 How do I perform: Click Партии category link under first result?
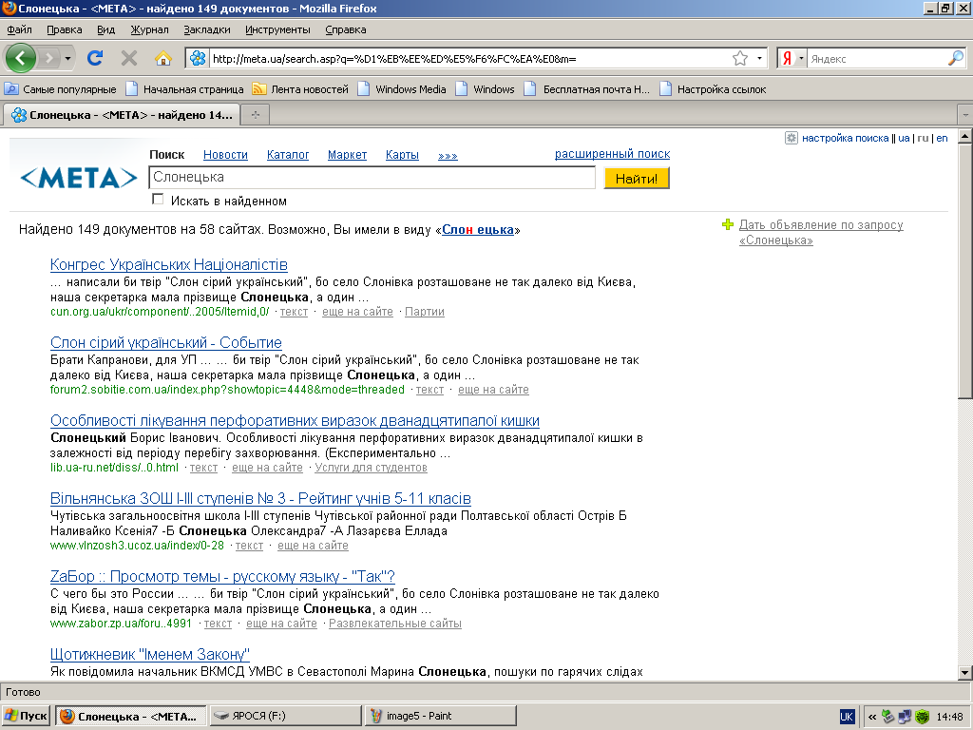tap(425, 312)
